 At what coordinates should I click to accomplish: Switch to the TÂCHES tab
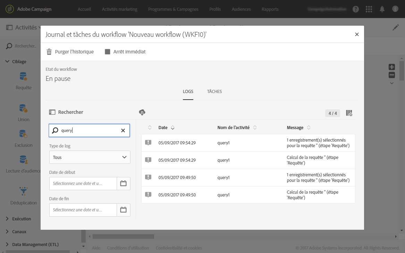(x=214, y=92)
